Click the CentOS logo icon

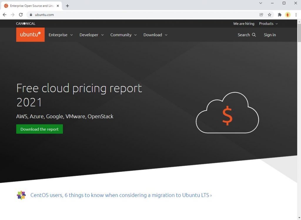point(21,195)
